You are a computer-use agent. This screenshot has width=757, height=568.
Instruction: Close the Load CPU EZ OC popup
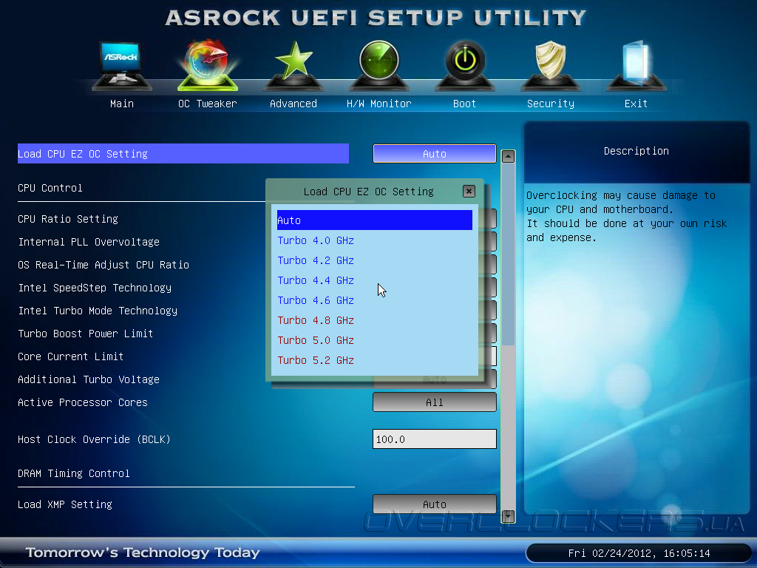[469, 192]
